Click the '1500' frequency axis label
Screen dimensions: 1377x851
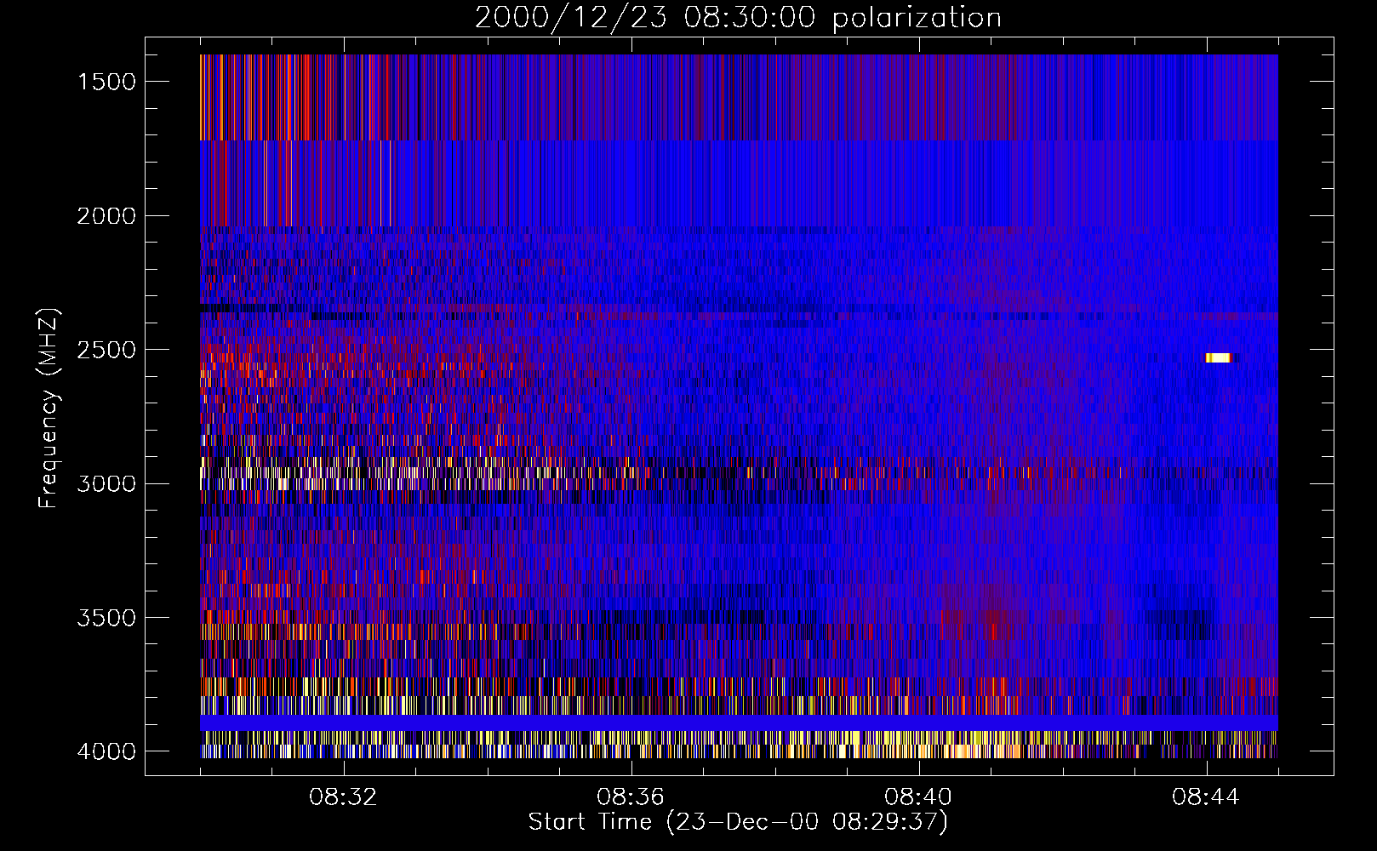coord(106,82)
